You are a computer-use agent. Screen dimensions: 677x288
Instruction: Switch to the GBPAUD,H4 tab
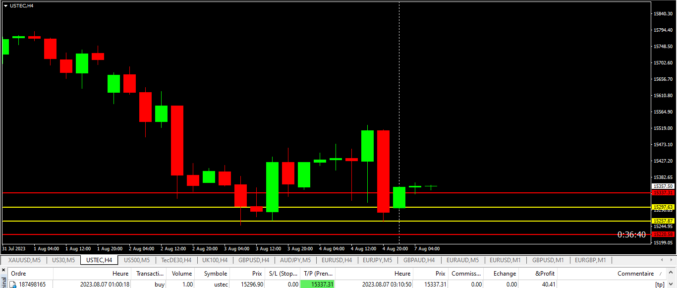pyautogui.click(x=419, y=260)
